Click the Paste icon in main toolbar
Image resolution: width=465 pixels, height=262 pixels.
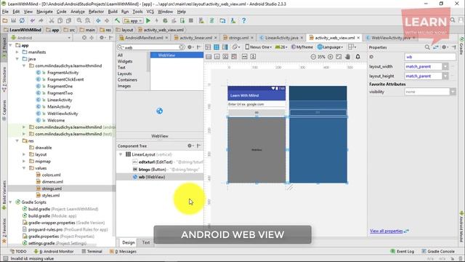coord(68,21)
